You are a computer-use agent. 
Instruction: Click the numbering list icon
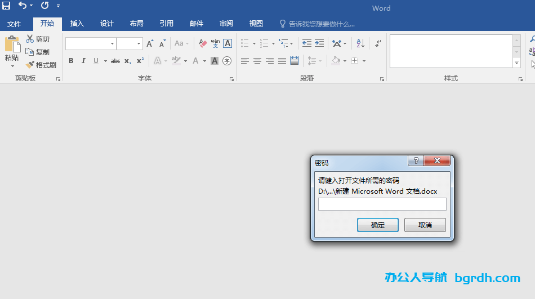coord(264,43)
